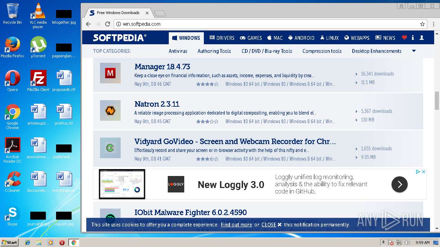The height and width of the screenshot is (247, 440).
Task: Open prothus.rtf document icon
Action: coord(64,115)
